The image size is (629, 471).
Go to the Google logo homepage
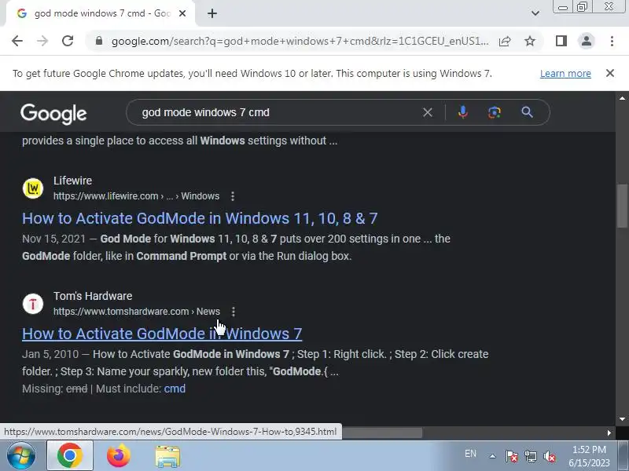pyautogui.click(x=53, y=114)
